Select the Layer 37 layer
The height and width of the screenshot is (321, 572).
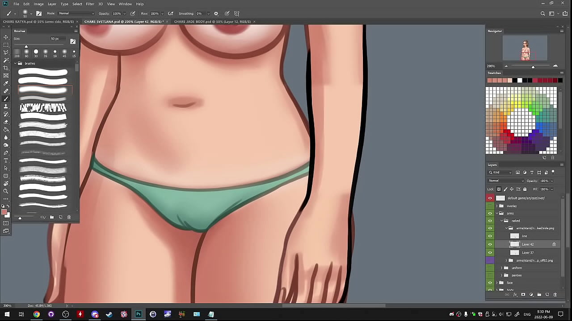tap(528, 252)
